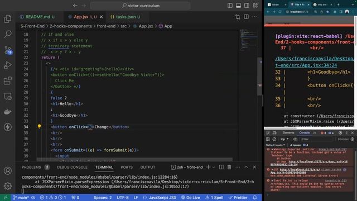Open the DEBUG CONSOLE panel tab
This screenshot has width=357, height=201.
point(72,167)
